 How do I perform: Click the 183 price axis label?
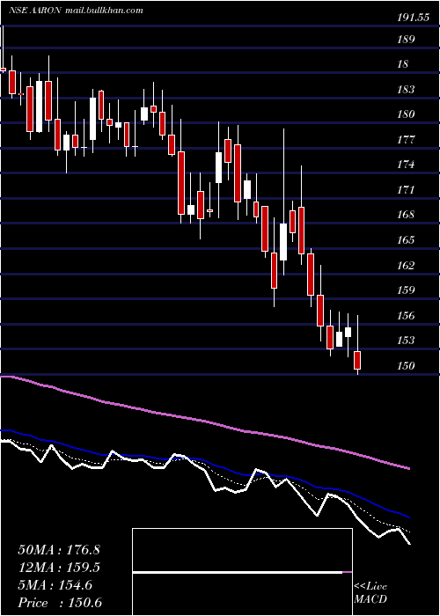406,90
